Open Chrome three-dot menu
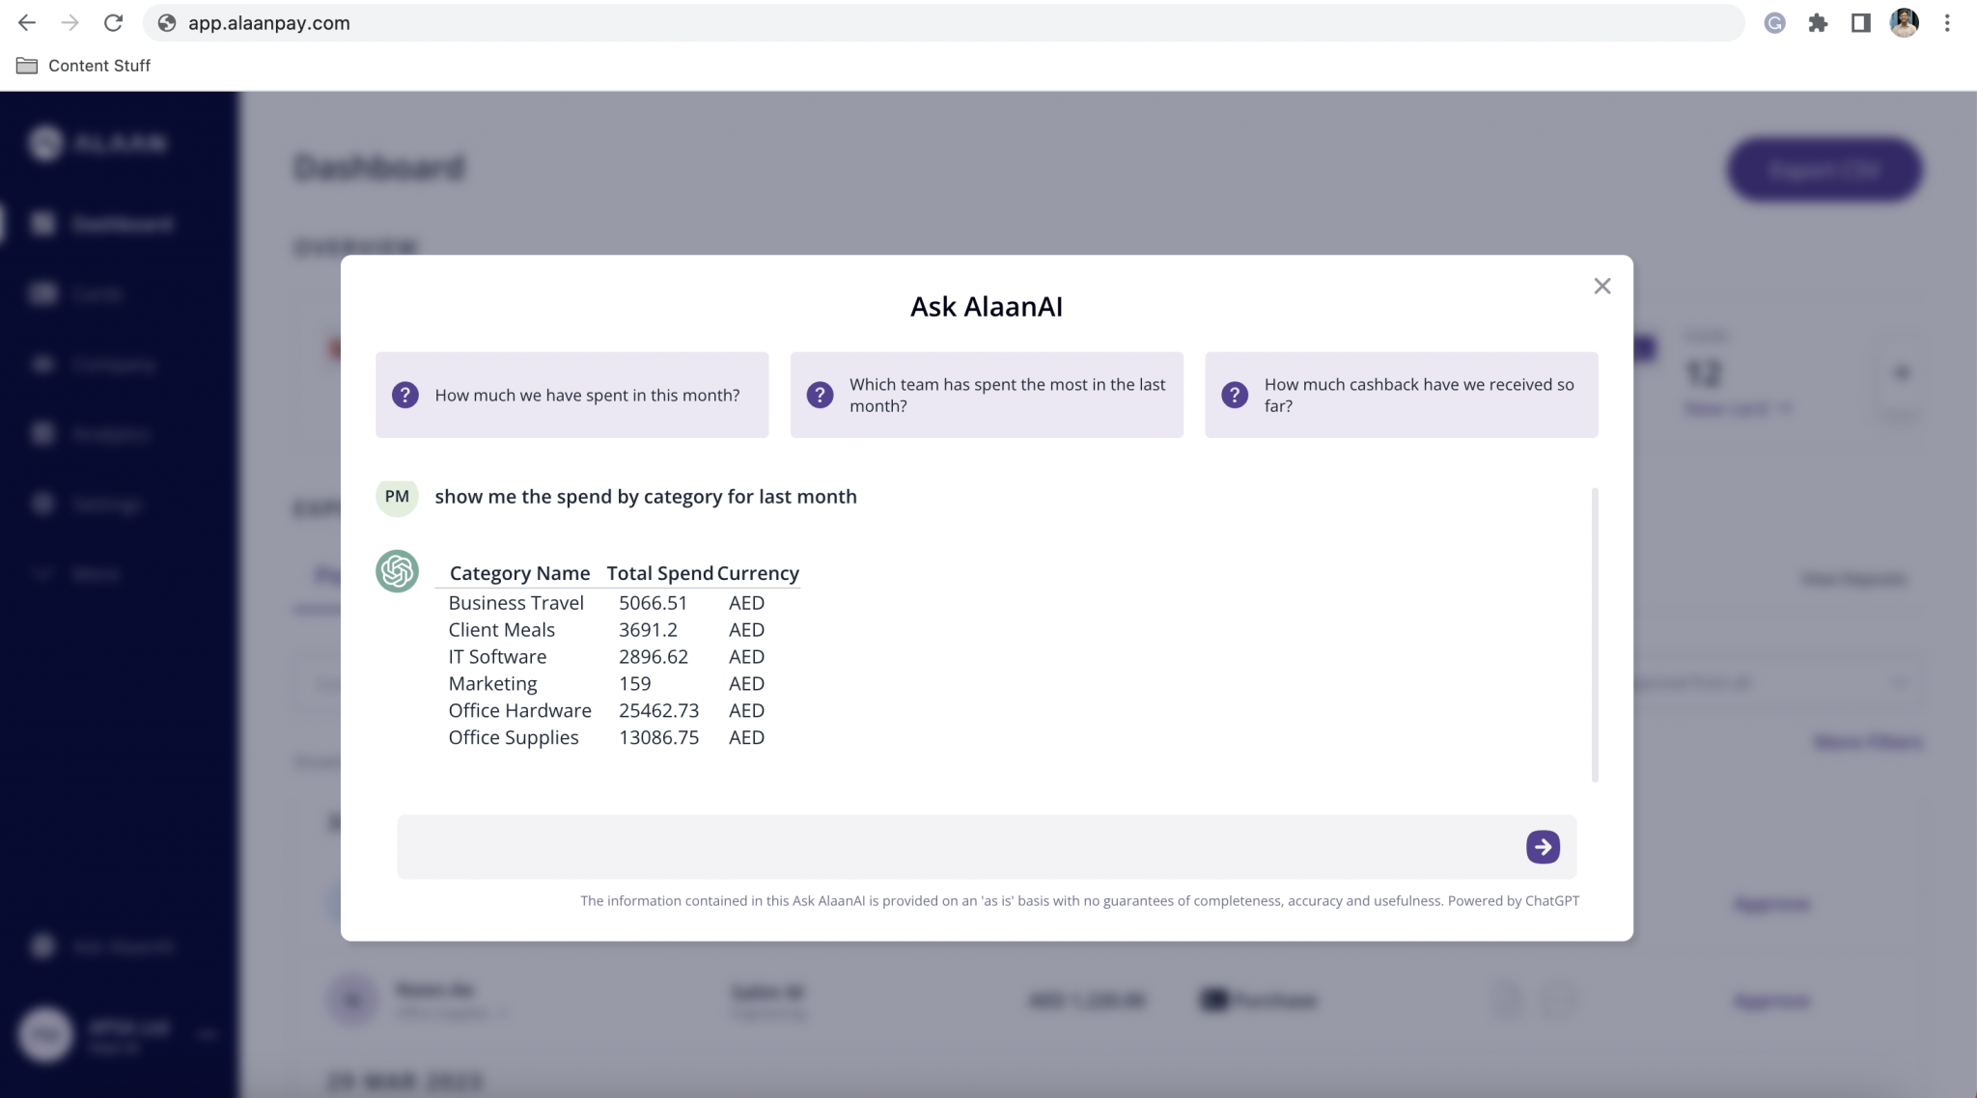The width and height of the screenshot is (1977, 1098). point(1947,23)
